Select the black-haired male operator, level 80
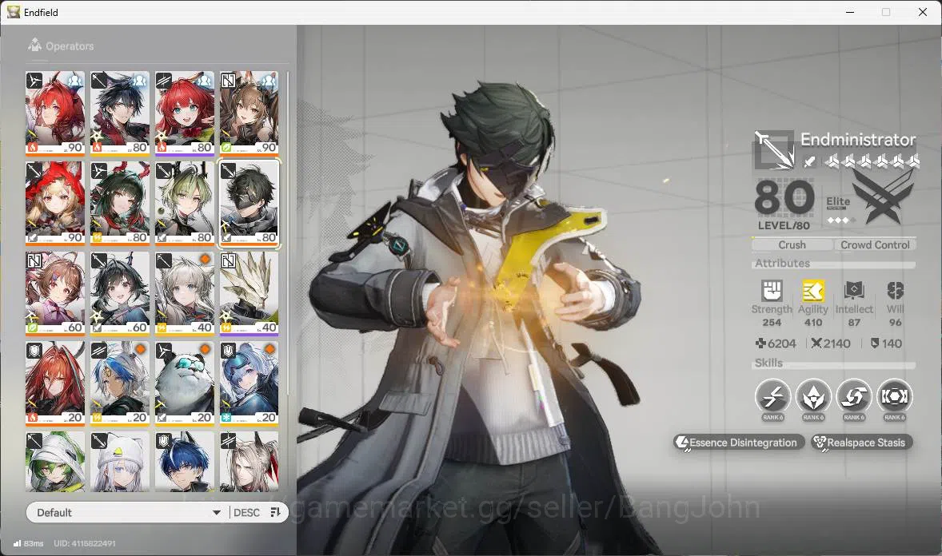Screen dimensions: 942x556 pos(120,113)
